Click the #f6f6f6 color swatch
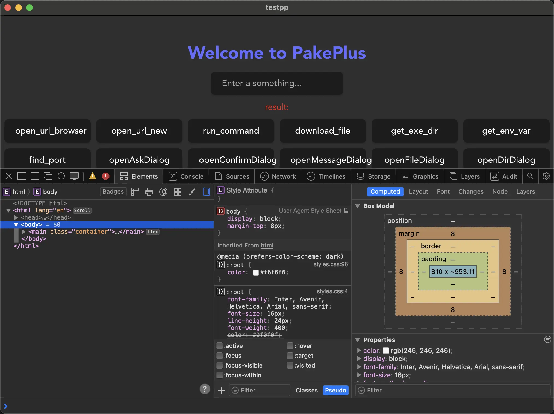554x414 pixels. click(x=256, y=273)
